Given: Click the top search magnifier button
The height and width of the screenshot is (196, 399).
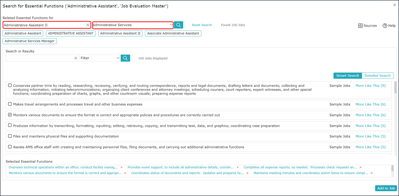Looking at the screenshot, I should [179, 25].
